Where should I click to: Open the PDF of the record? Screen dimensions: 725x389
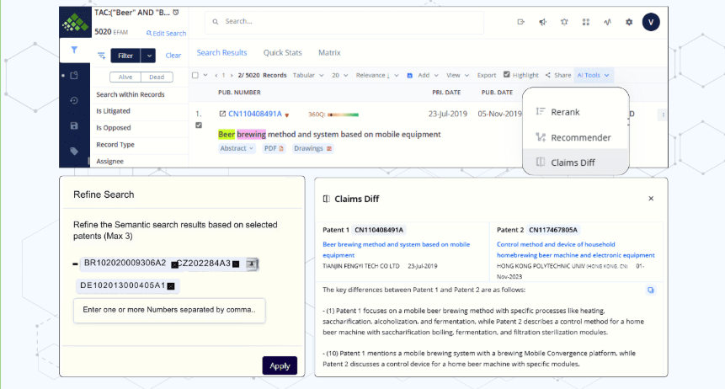[274, 148]
